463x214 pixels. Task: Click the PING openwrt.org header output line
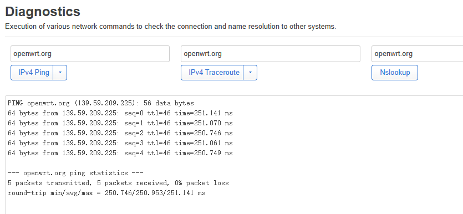pyautogui.click(x=101, y=103)
